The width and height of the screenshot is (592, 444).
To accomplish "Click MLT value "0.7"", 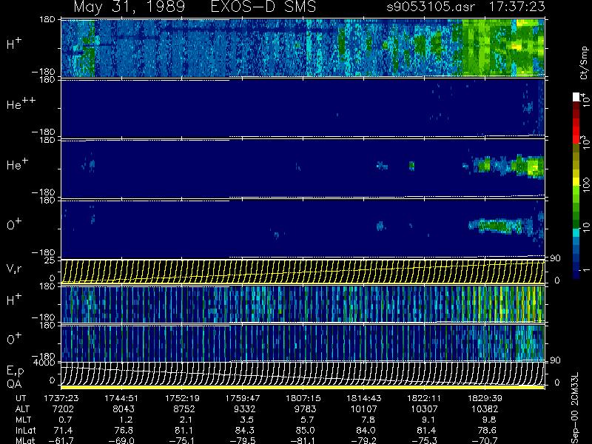I will (65, 420).
